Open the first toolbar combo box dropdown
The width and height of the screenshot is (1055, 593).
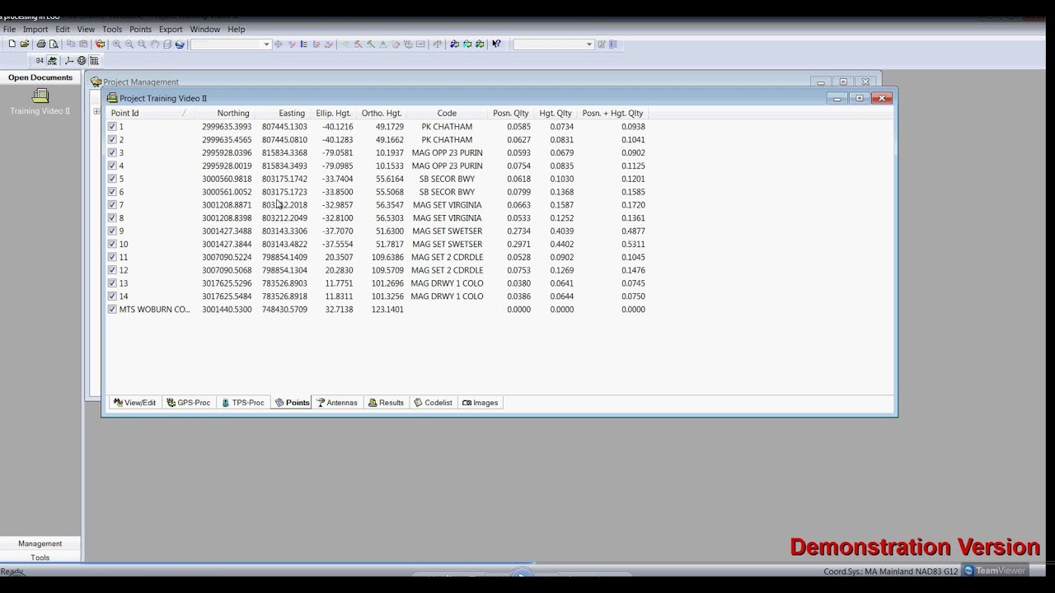(266, 44)
